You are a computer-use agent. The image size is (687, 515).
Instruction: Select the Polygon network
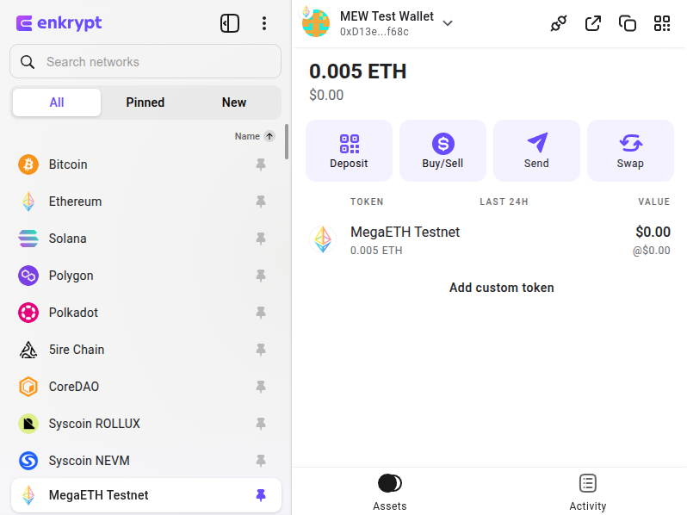tap(145, 276)
